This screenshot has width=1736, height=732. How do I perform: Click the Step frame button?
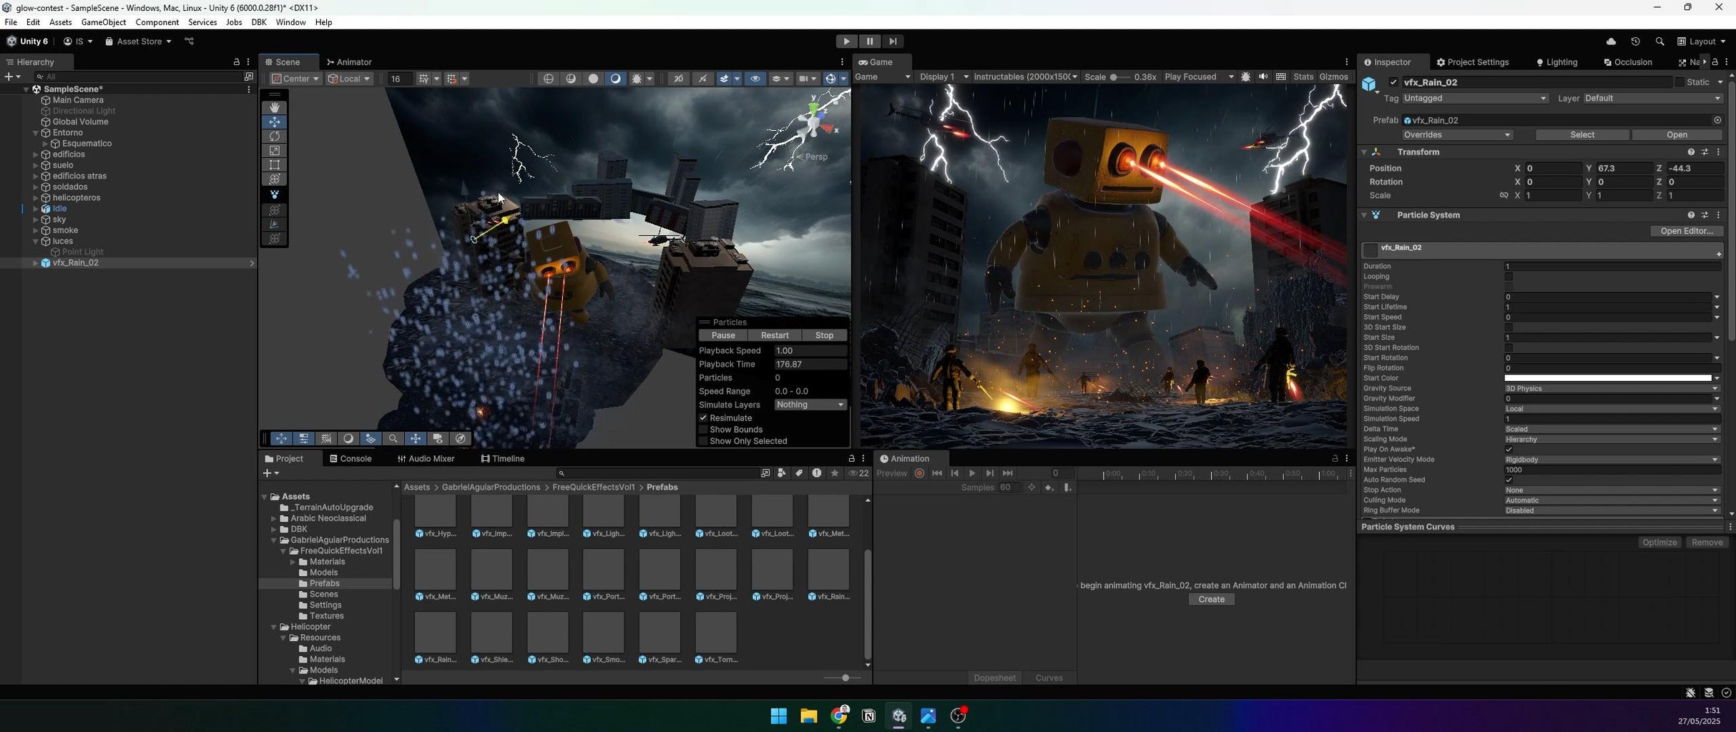click(893, 41)
